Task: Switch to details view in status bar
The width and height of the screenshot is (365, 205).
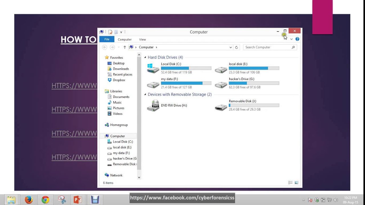Action: point(290,183)
